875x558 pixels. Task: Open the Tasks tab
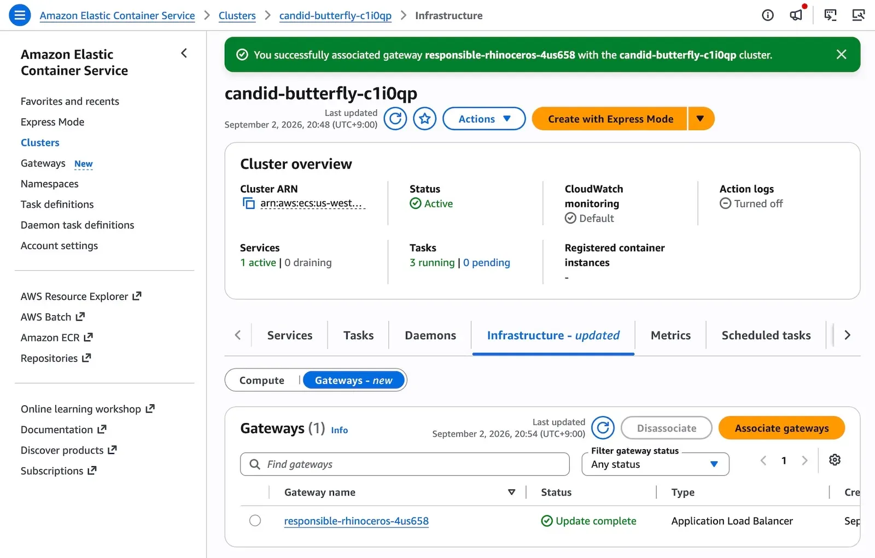[359, 335]
